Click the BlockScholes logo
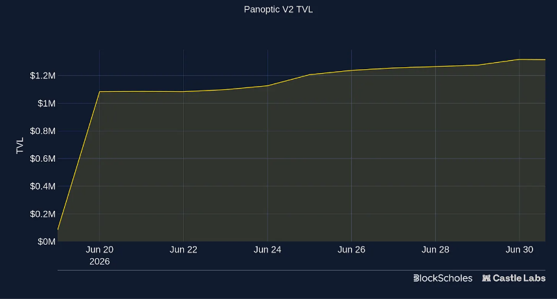This screenshot has height=299, width=557. (443, 278)
